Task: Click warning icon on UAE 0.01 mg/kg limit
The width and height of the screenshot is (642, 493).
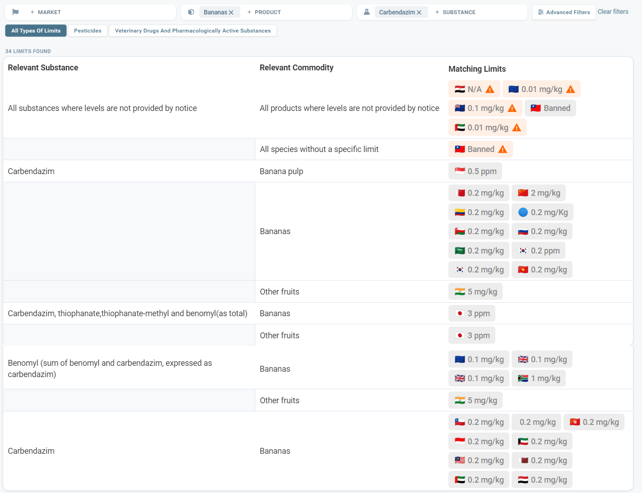Action: [517, 128]
